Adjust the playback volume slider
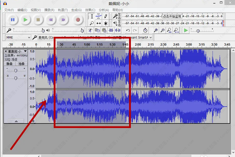This screenshot has height=157, width=235. coord(82,31)
